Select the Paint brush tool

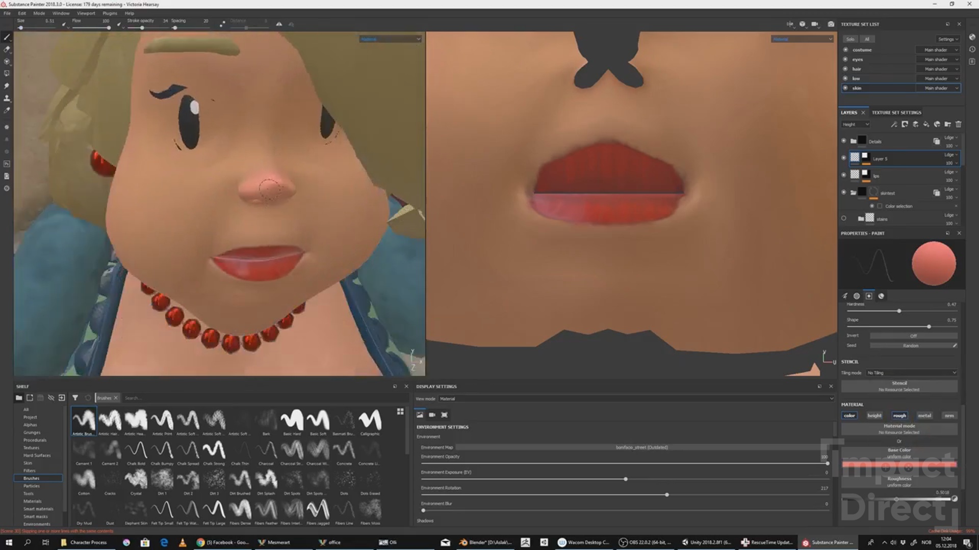pyautogui.click(x=7, y=37)
